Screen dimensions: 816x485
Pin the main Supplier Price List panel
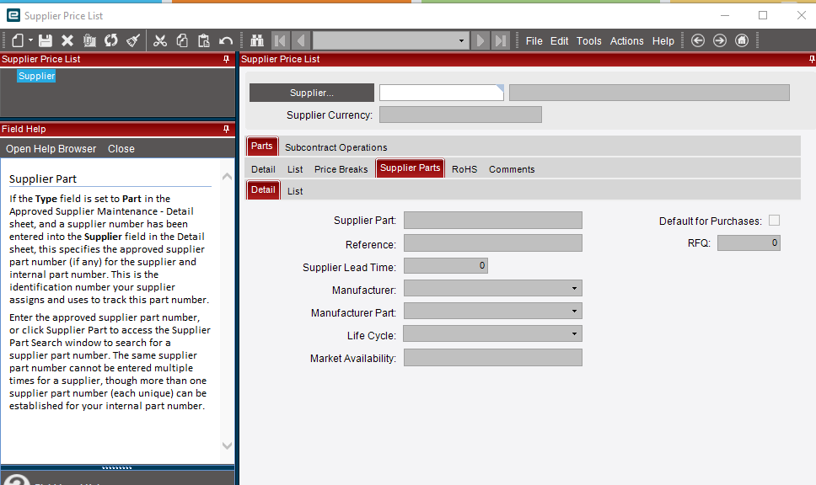(x=812, y=59)
